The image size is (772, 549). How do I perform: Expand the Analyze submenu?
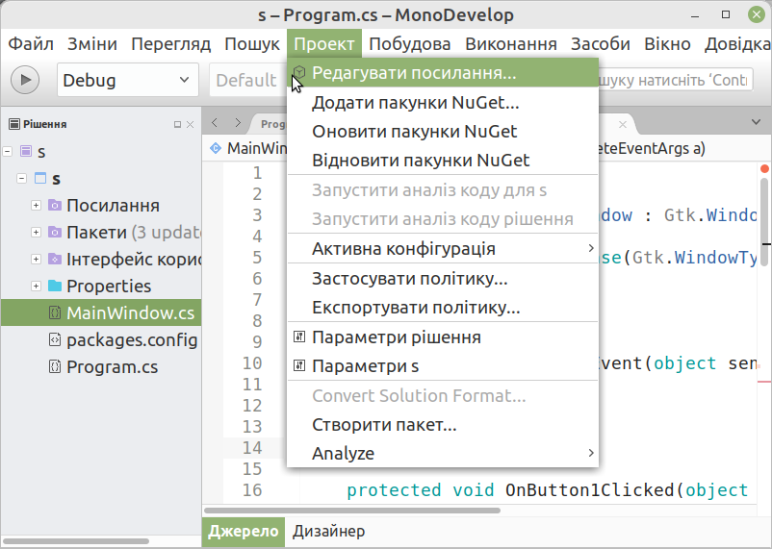pyautogui.click(x=443, y=453)
